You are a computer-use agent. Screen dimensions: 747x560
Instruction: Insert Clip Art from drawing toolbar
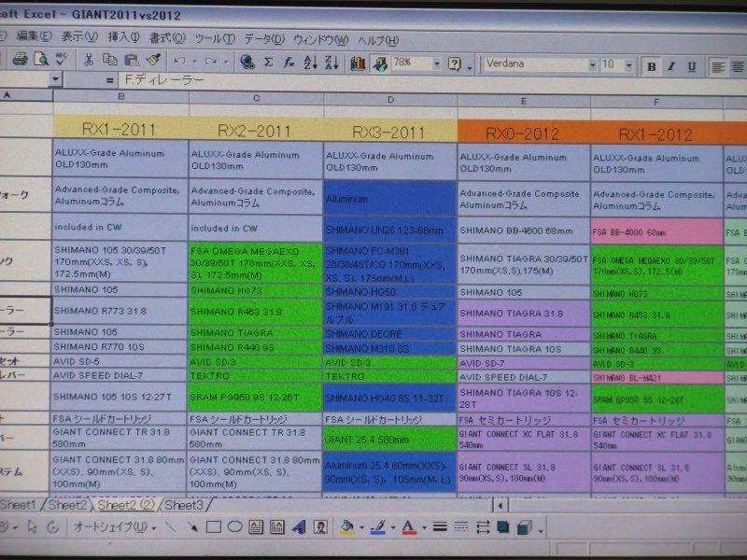(x=320, y=526)
